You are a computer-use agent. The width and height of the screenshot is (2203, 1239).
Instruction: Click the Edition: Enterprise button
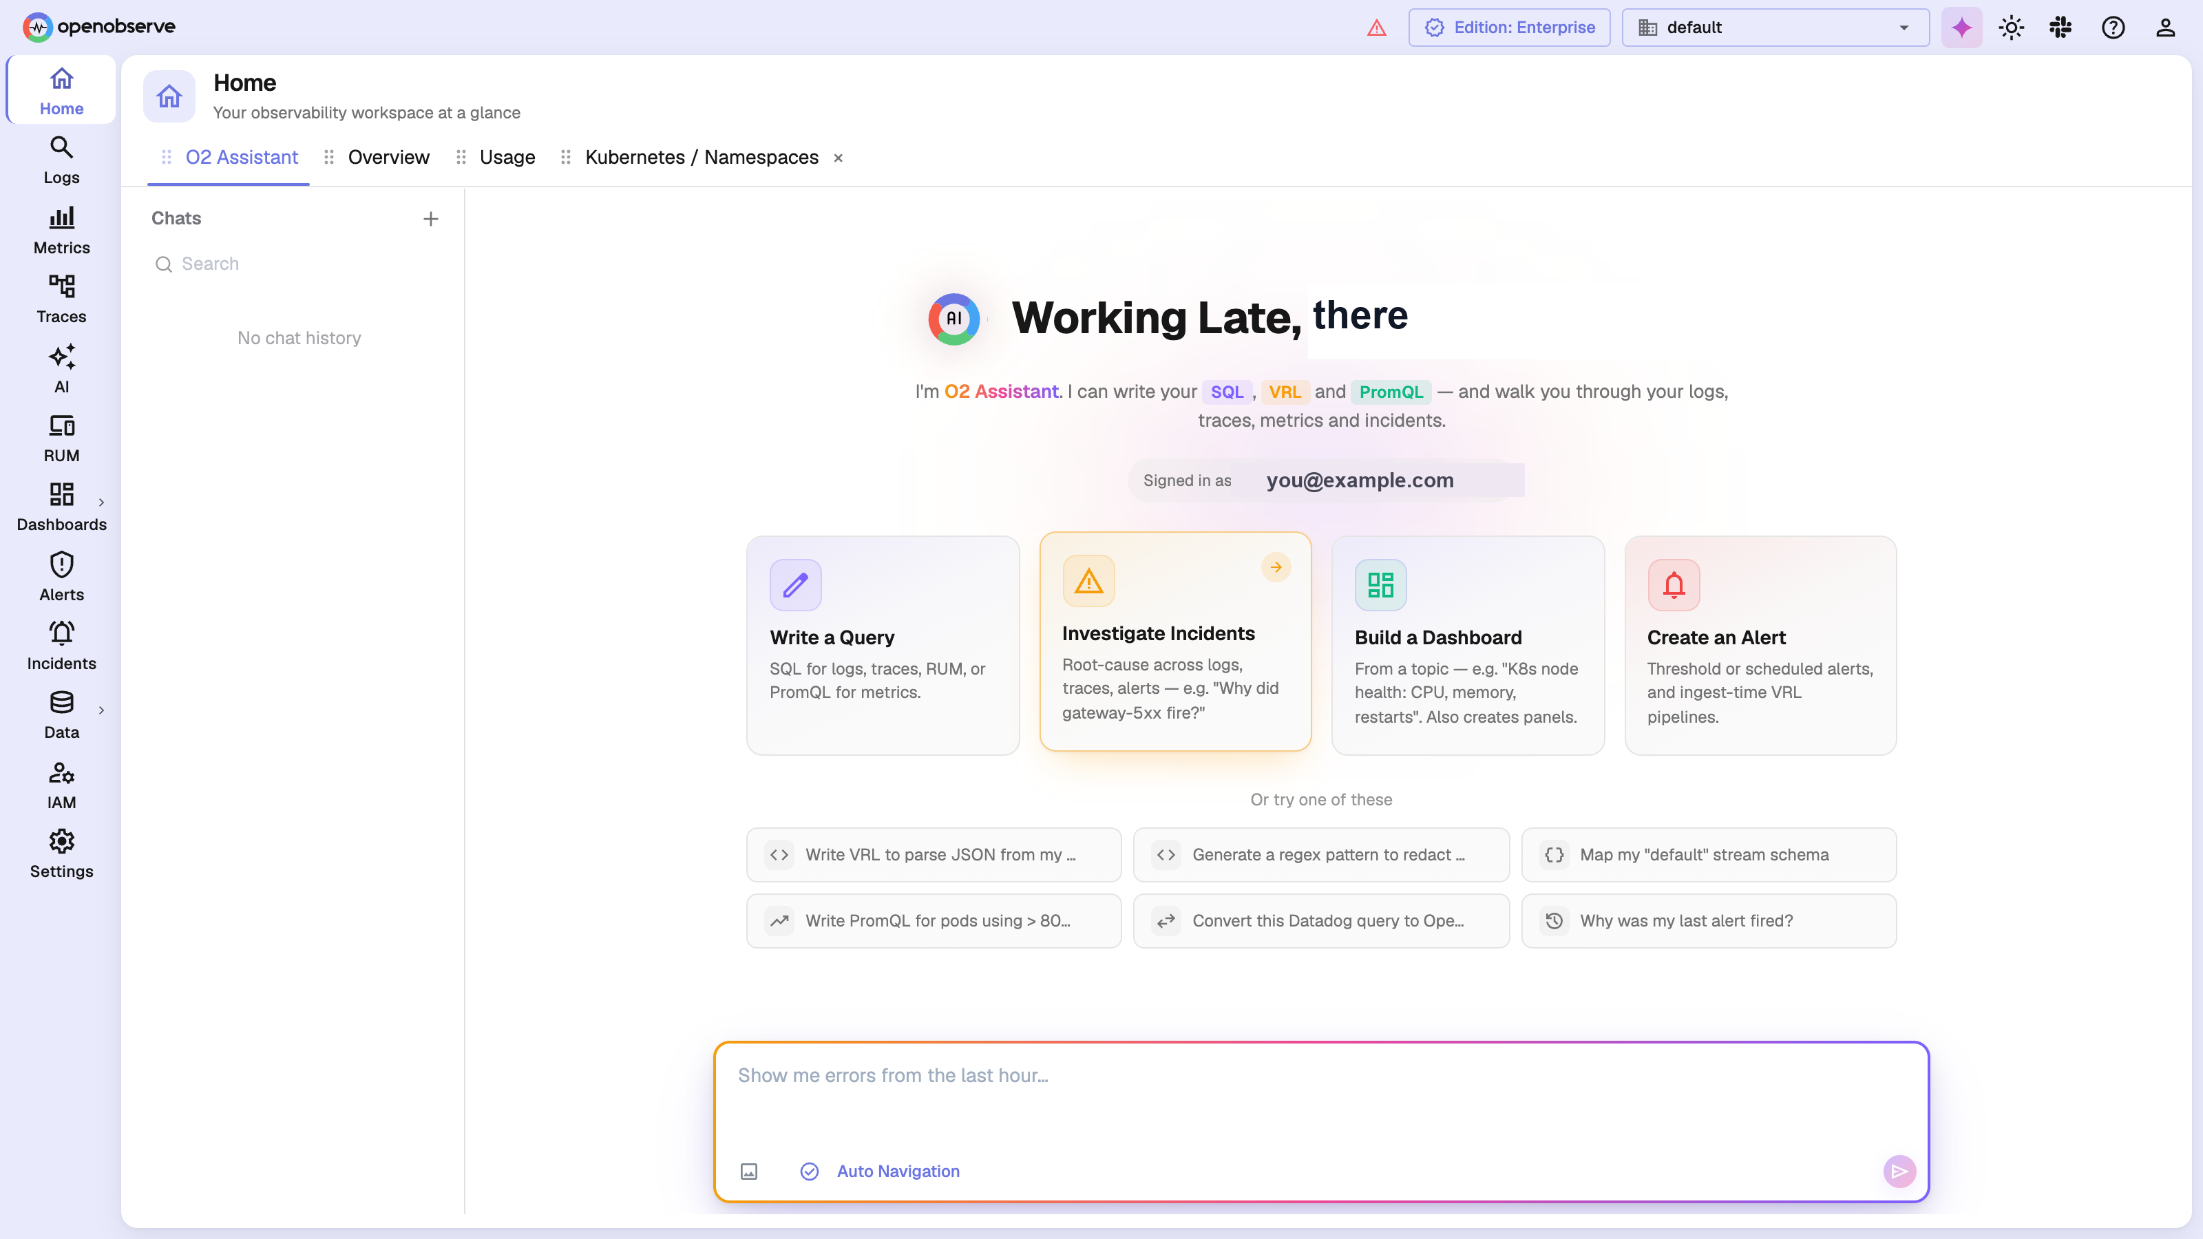1508,28
